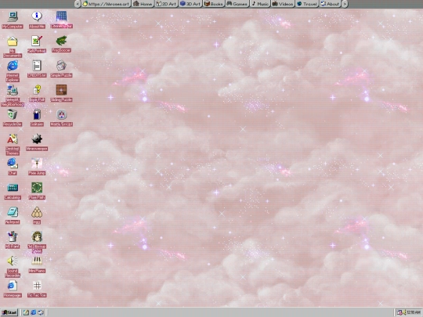The image size is (423, 317).
Task: Open the Start menu
Action: coord(9,312)
